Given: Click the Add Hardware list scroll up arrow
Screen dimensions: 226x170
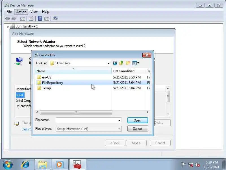Looking at the screenshot, I should (x=168, y=88).
